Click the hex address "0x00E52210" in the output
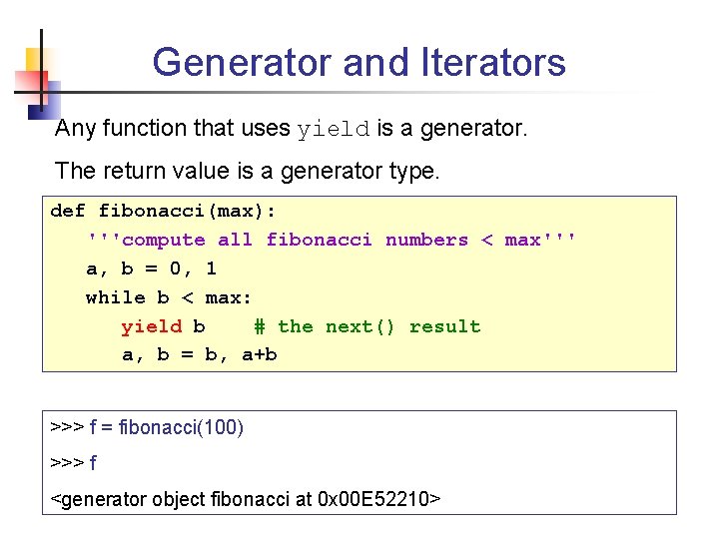This screenshot has height=539, width=719. point(377,498)
